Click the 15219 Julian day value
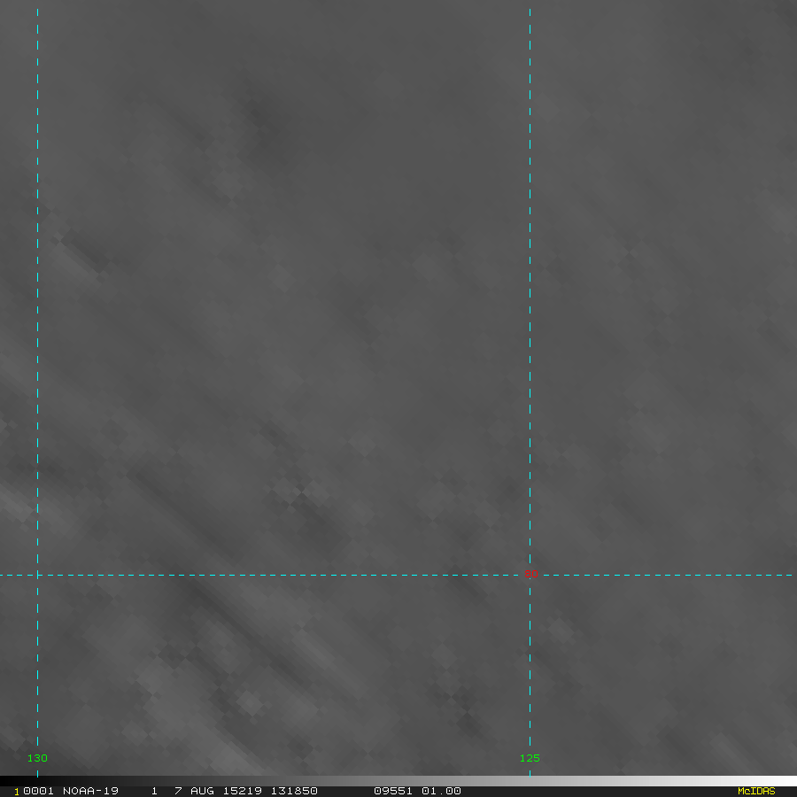Viewport: 797px width, 797px height. click(x=243, y=791)
